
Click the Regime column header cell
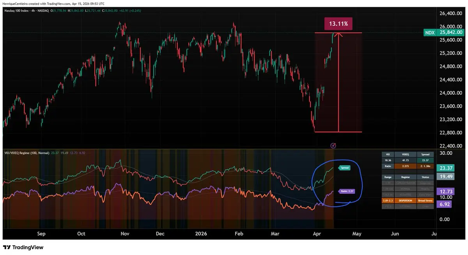coord(406,177)
